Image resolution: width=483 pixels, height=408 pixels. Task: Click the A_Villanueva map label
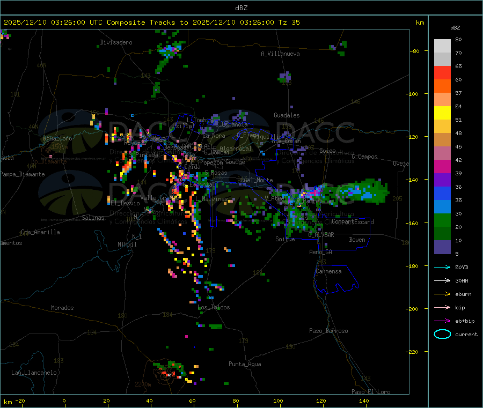tap(280, 54)
